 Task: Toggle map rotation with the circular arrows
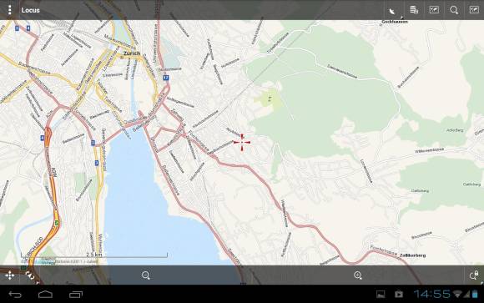30,275
